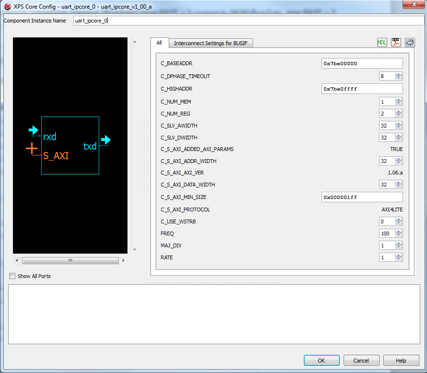Decrease RATE with the down arrow
Screen dimensions: 427x373
click(x=399, y=259)
